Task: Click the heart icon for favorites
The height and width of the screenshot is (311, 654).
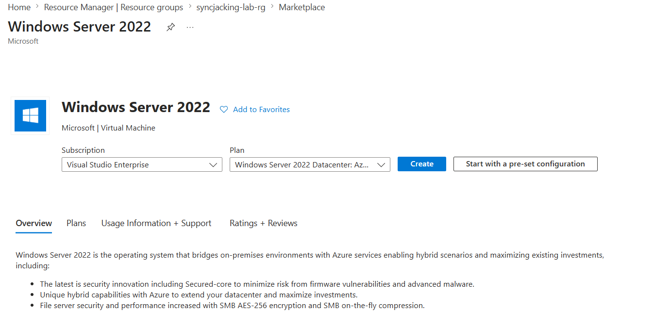Action: tap(224, 110)
